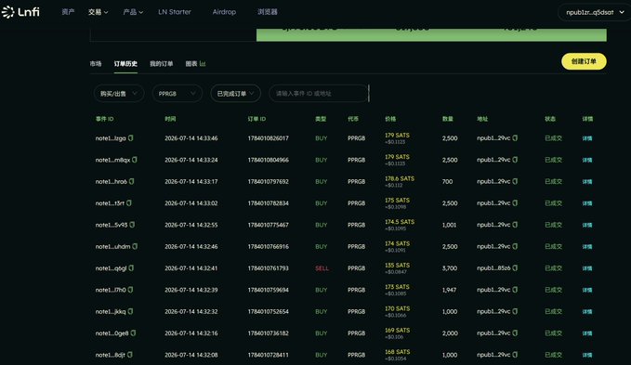Open 浏览器 in the top navigation
The width and height of the screenshot is (631, 365).
click(268, 12)
